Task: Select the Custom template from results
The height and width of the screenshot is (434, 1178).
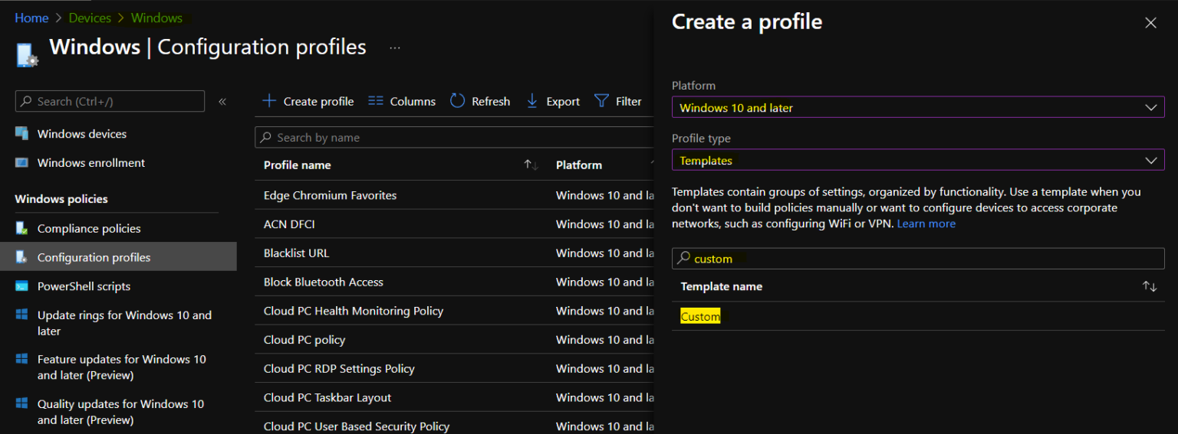Action: (700, 316)
